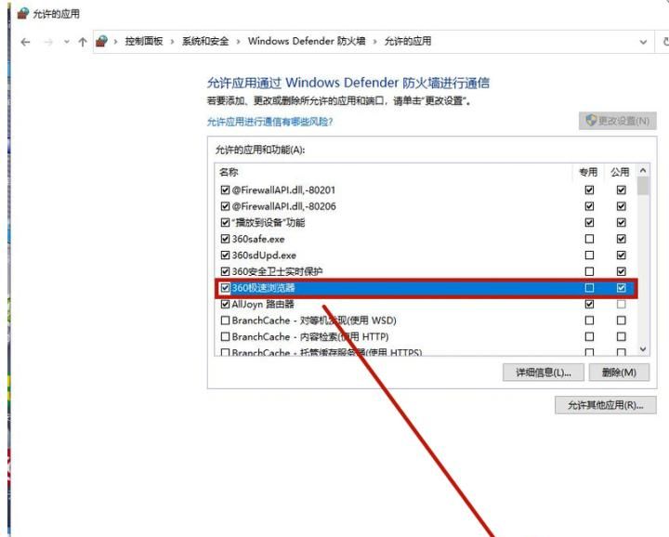Image resolution: width=669 pixels, height=537 pixels.
Task: Toggle 360极速浏览器 公用 checkbox
Action: (x=622, y=288)
